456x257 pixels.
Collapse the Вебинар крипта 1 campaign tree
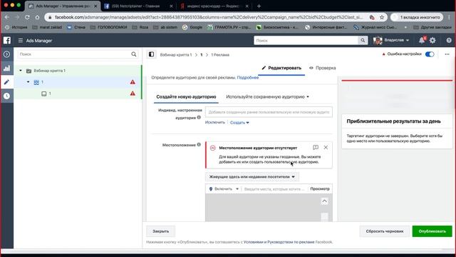21,71
